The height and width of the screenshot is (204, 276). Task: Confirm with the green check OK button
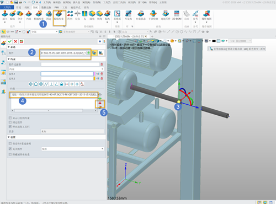click(x=10, y=41)
